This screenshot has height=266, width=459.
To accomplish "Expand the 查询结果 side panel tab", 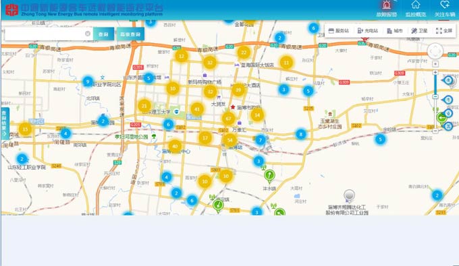I will [x=5, y=123].
